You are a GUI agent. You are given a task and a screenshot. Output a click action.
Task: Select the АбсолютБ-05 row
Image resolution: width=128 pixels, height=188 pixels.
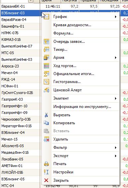[x=20, y=146]
